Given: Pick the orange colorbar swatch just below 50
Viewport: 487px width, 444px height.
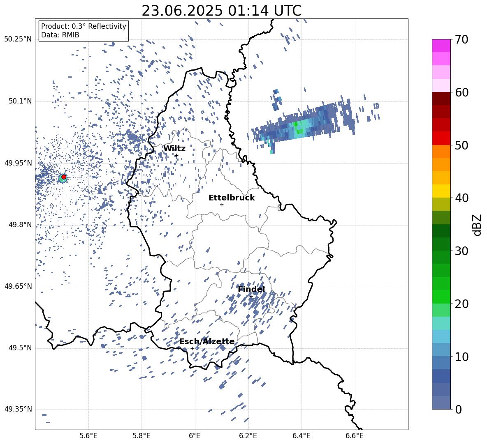Looking at the screenshot, I should [441, 151].
